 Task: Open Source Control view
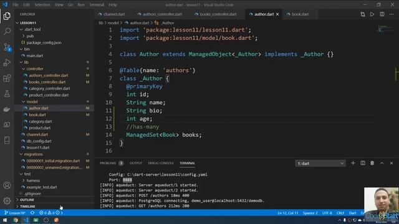(7, 47)
